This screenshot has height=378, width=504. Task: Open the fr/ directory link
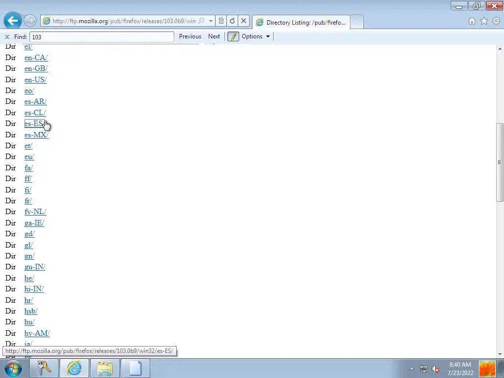(28, 201)
